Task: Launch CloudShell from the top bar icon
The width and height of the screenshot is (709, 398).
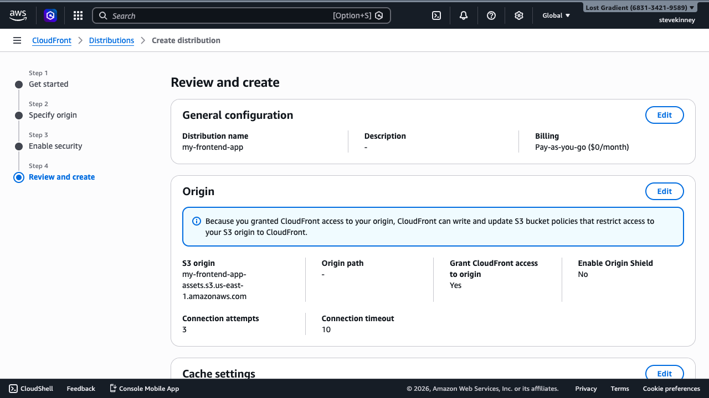Action: (x=436, y=15)
